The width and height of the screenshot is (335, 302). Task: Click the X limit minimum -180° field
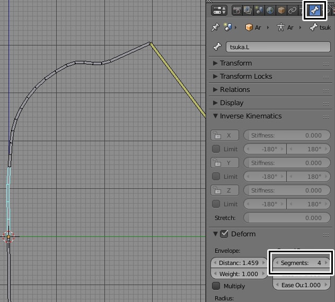click(x=265, y=149)
